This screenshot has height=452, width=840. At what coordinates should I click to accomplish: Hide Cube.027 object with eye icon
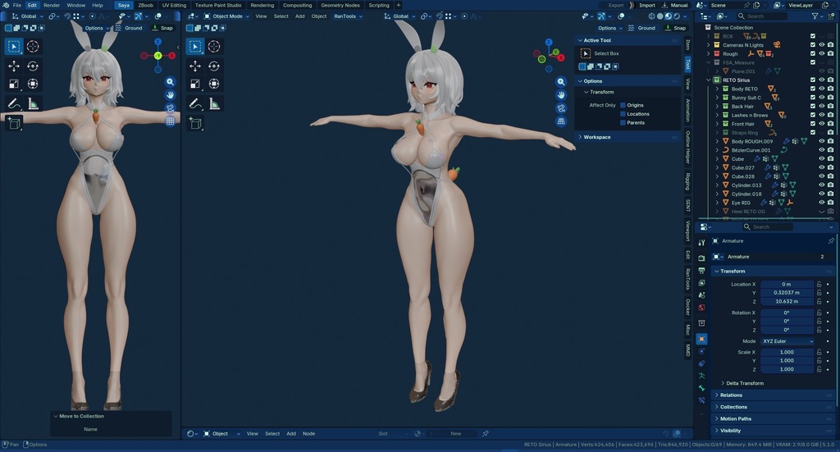822,167
